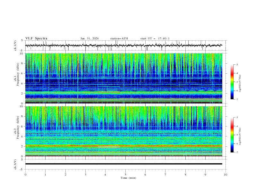Viewport: 254px width, 196px height.
Task: Click the red 2 kHz band in ch.2 spectrogram
Action: click(123, 146)
